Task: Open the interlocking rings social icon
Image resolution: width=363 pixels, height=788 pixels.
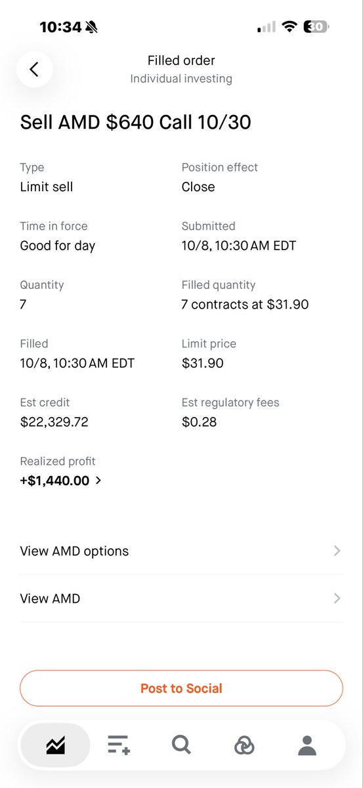Action: click(x=244, y=745)
